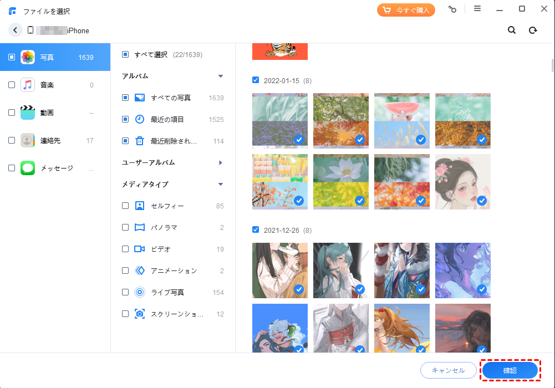Toggle the 最近削除され... checkbox
This screenshot has height=388, width=555.
[125, 141]
